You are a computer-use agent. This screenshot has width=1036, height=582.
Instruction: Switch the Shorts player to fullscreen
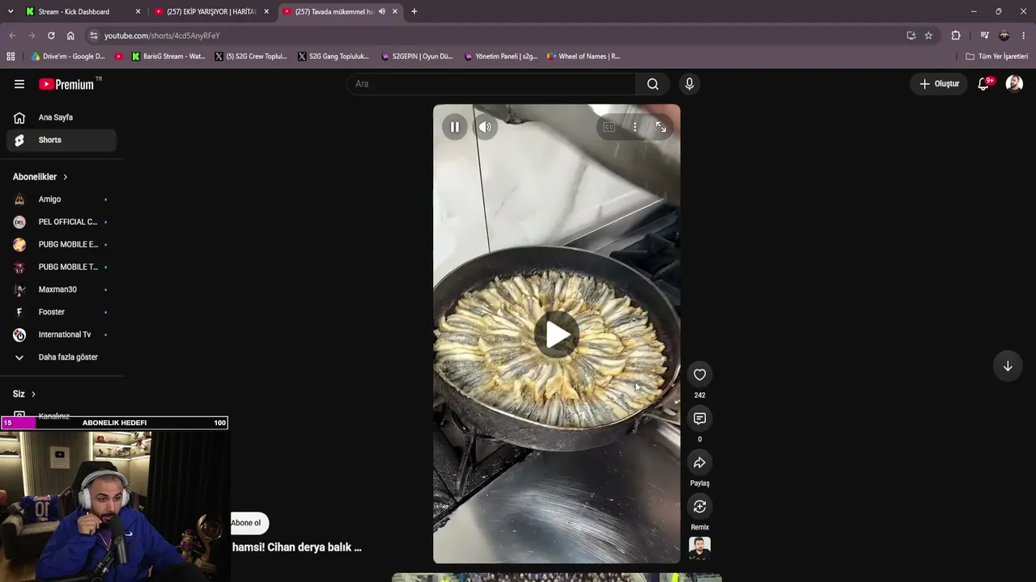[x=661, y=127]
